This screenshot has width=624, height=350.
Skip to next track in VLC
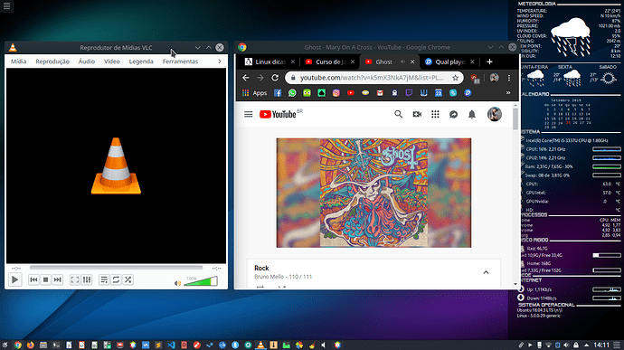(x=57, y=280)
